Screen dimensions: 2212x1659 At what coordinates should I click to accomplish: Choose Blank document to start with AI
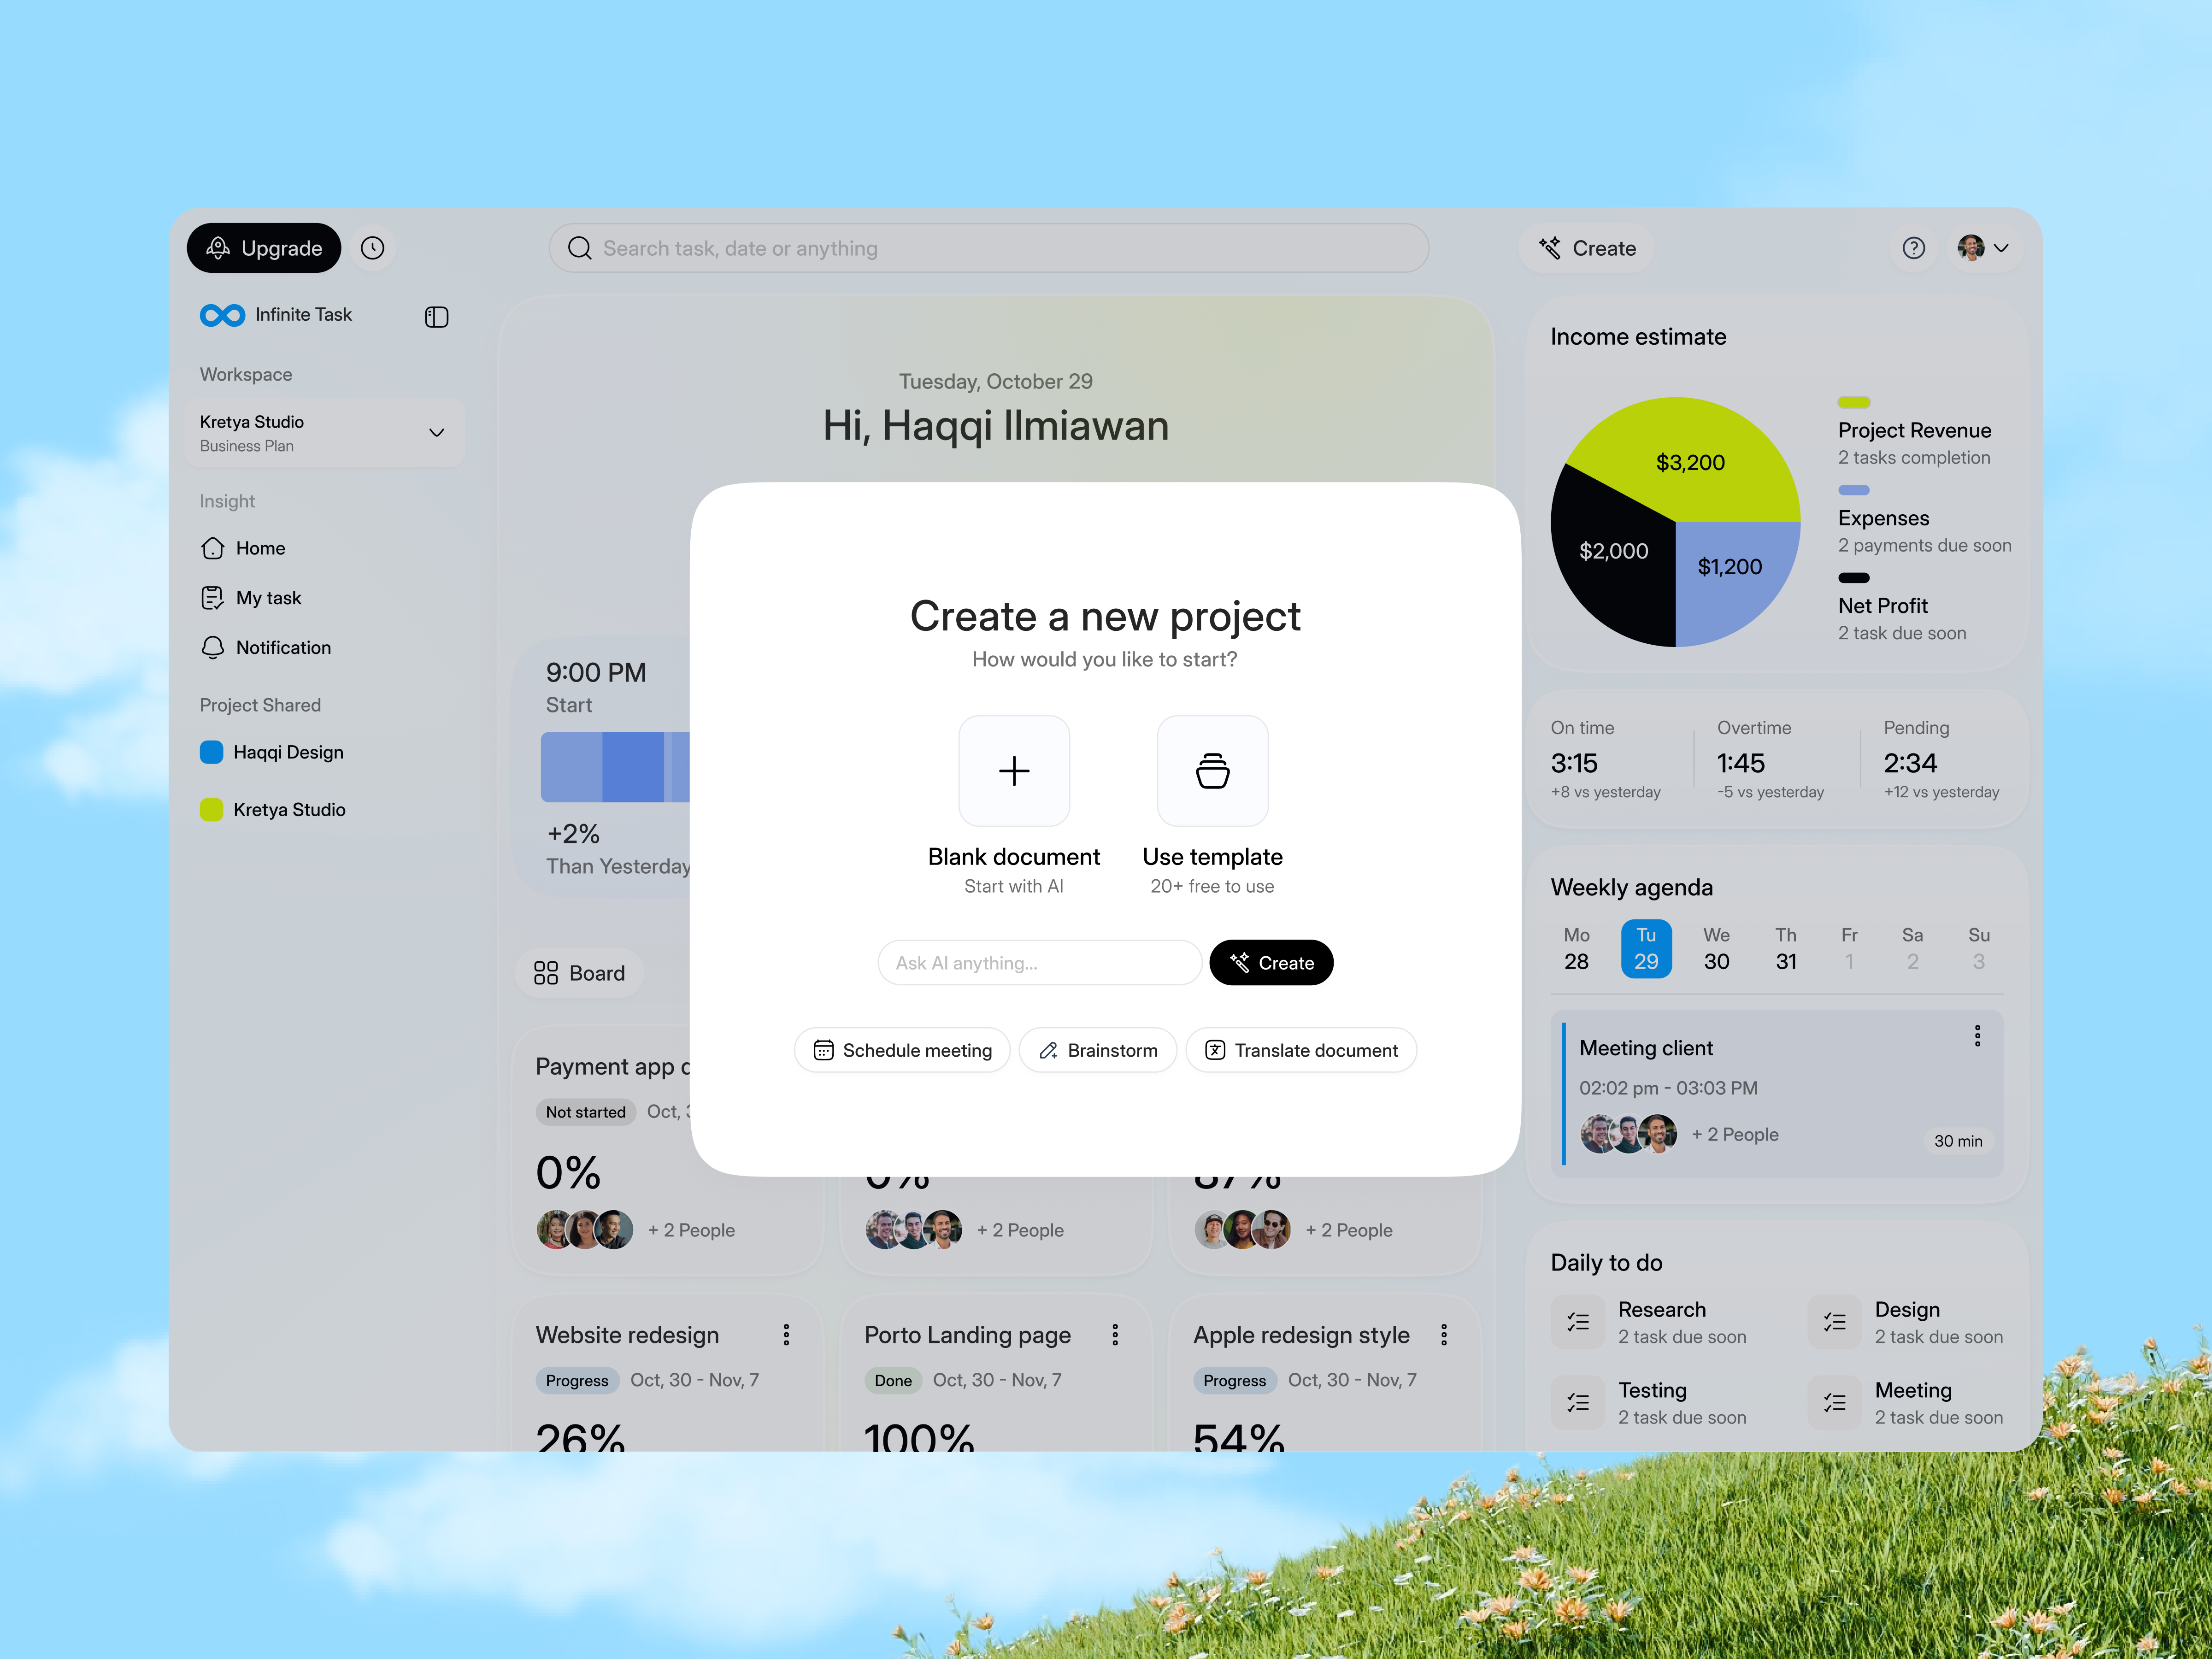click(x=1014, y=771)
